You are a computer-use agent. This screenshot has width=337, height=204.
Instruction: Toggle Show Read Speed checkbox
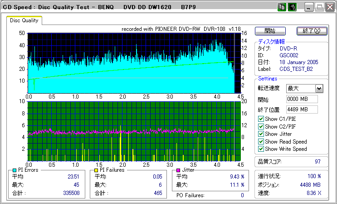261,141
